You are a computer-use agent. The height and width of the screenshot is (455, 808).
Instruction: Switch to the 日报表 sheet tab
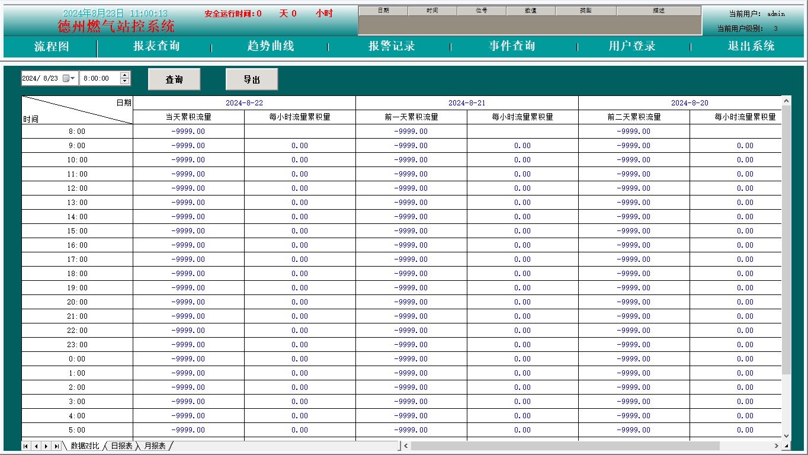click(121, 446)
